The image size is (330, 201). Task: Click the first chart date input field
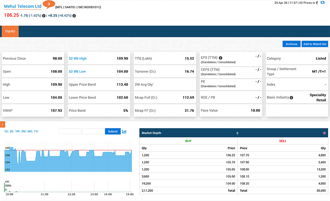(70, 132)
